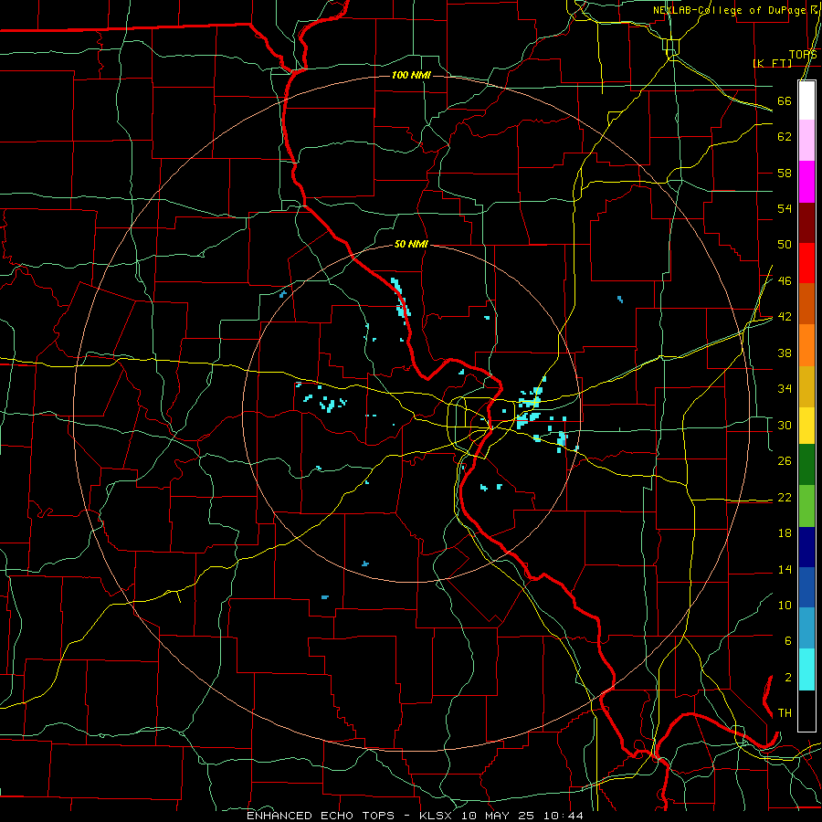Screen dimensions: 822x822
Task: Click the light orange legend swatch
Action: pos(806,345)
